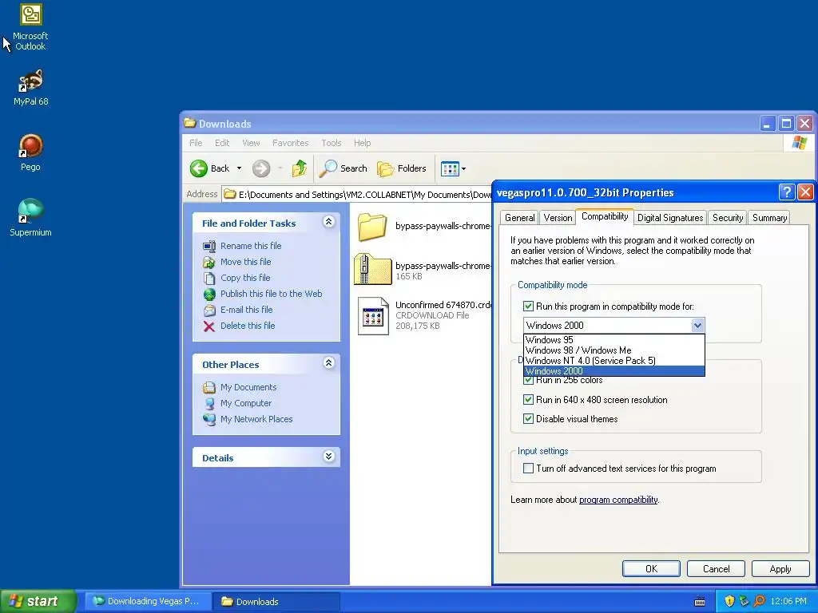The height and width of the screenshot is (613, 818).
Task: Click the magnifier icon in system tray
Action: click(x=759, y=602)
